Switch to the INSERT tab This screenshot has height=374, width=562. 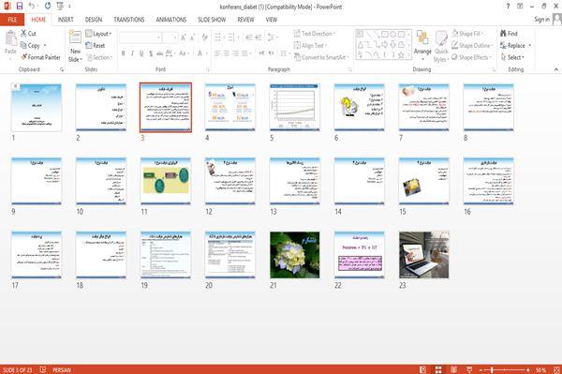tap(66, 20)
